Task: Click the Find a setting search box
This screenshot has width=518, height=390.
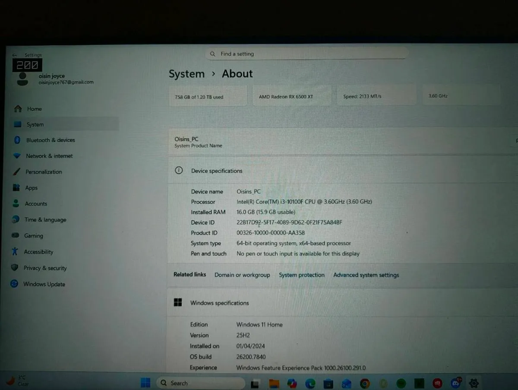Action: 306,54
